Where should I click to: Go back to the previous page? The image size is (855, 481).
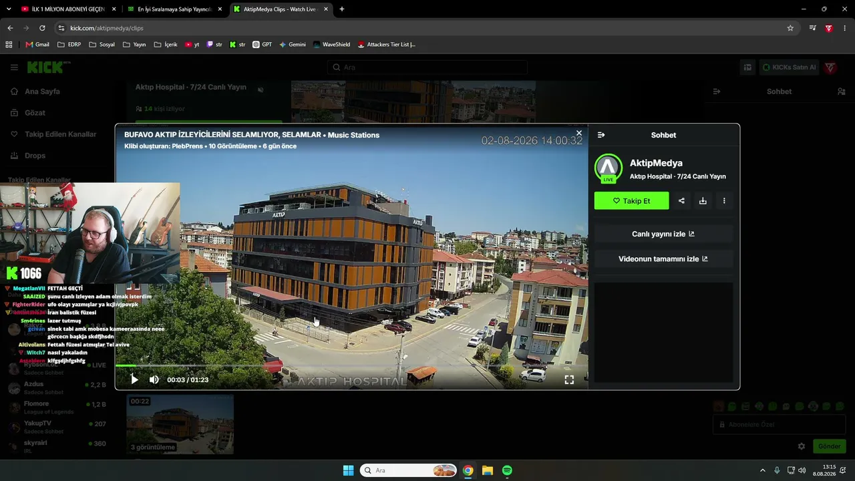pyautogui.click(x=10, y=28)
